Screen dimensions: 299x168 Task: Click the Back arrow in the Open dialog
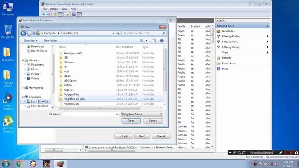(x=23, y=33)
